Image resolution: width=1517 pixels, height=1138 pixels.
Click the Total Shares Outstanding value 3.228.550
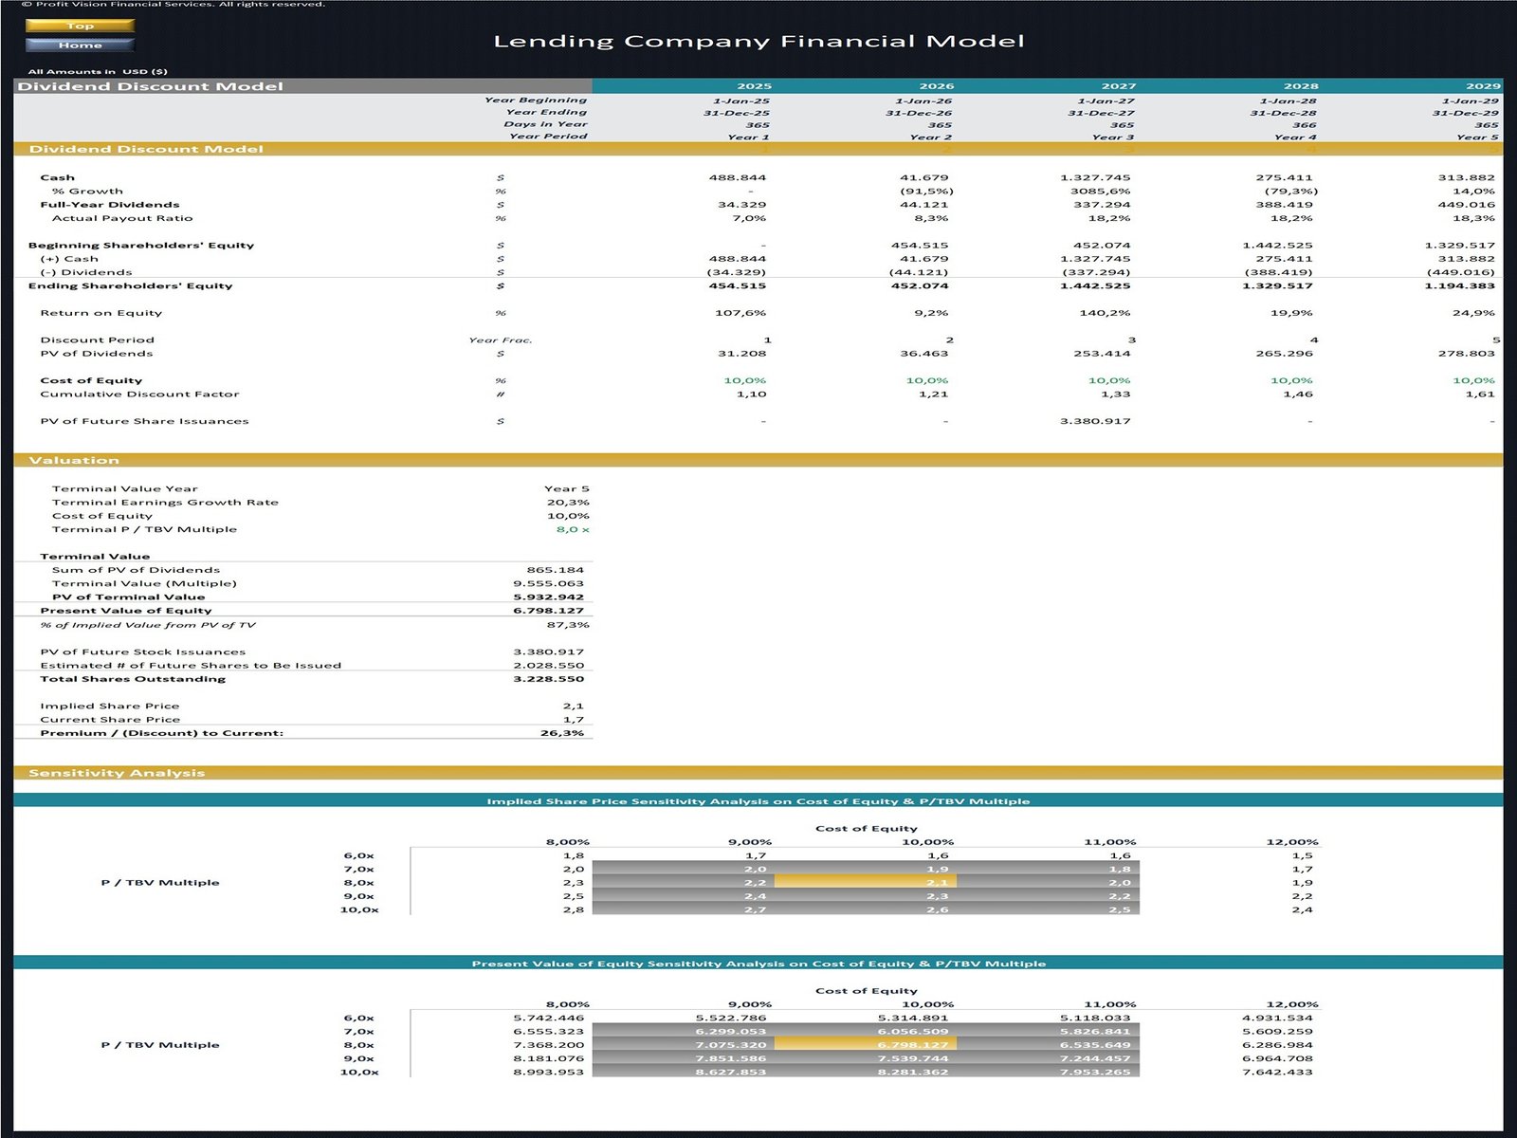pos(548,679)
